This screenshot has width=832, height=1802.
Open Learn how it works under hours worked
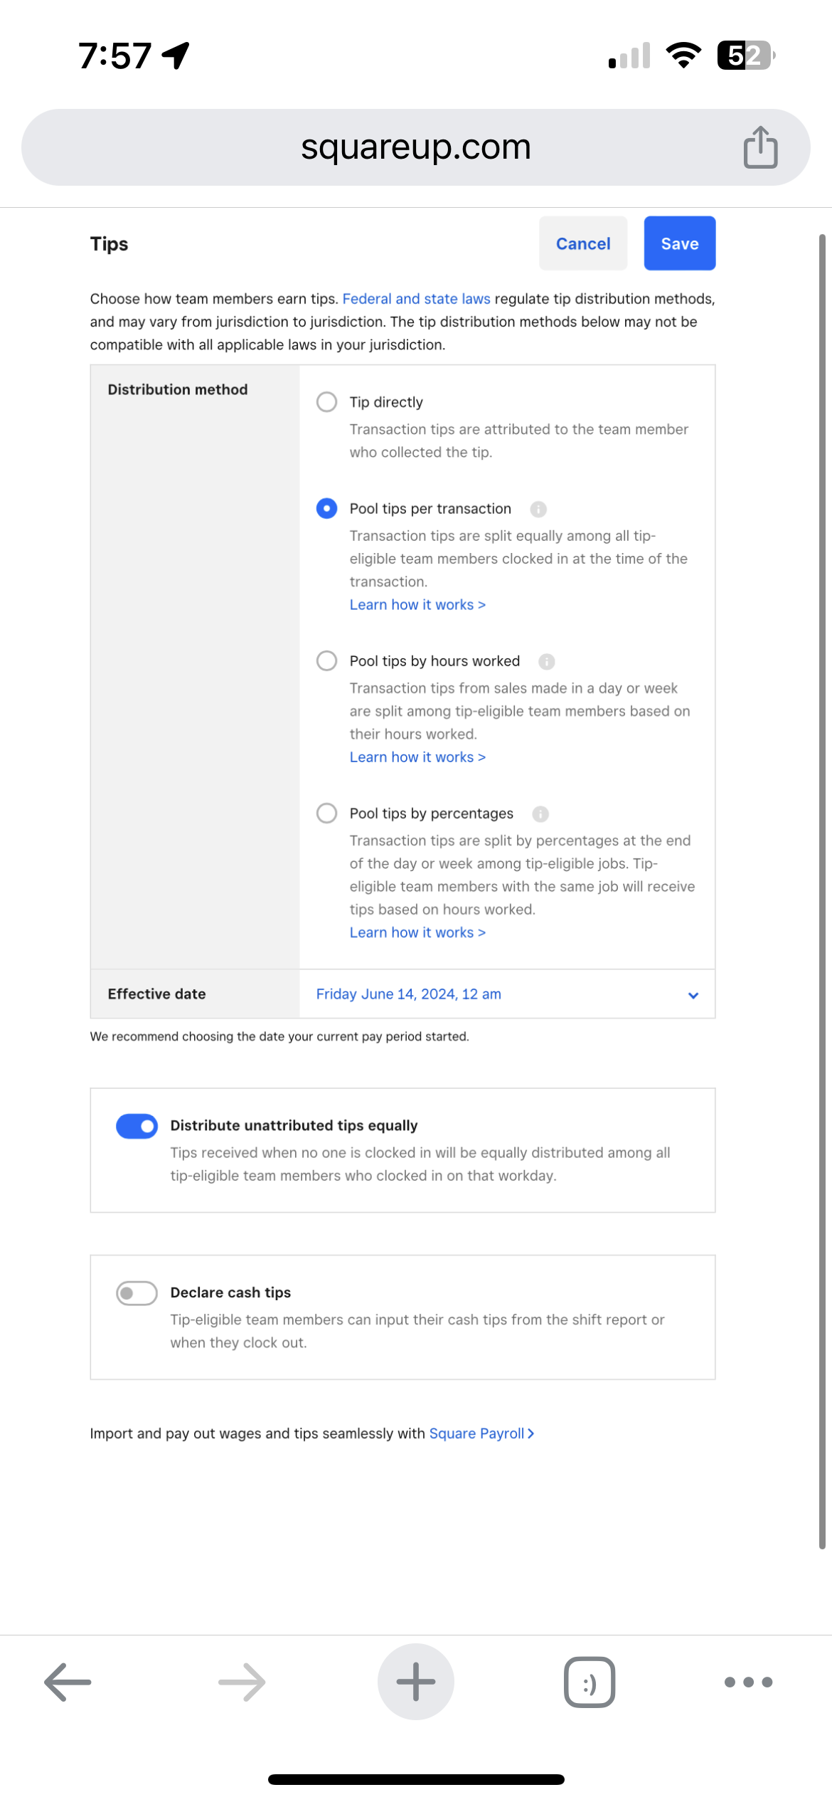coord(417,757)
